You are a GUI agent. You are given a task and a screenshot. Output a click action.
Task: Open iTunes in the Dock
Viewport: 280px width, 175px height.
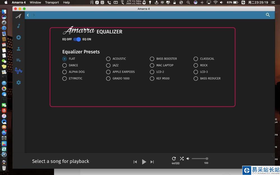(4, 116)
